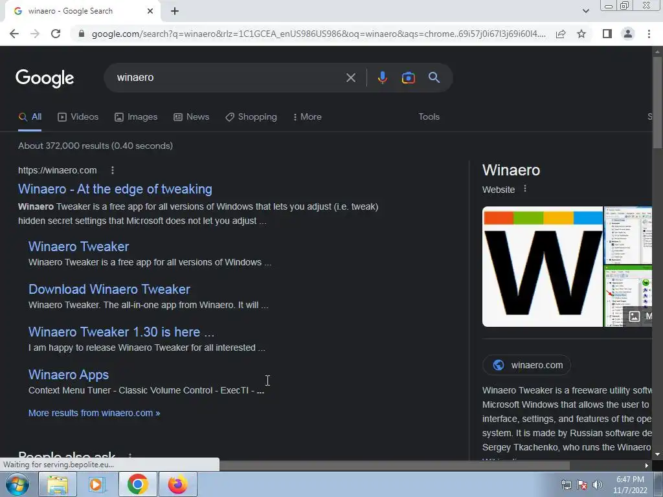Click the more images icon on thumbnail
Screen dimensions: 663x497
635,316
